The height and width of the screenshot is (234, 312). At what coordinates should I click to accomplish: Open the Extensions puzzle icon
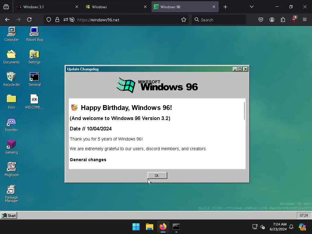point(283,19)
